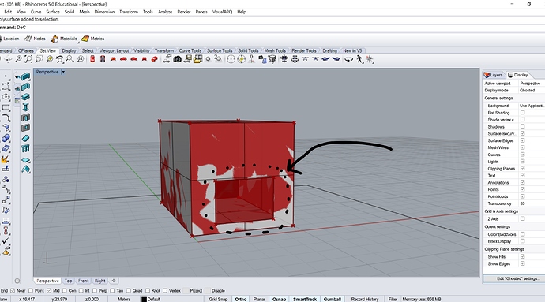
Task: Click the check mark icon in sidebar
Action: point(6,241)
